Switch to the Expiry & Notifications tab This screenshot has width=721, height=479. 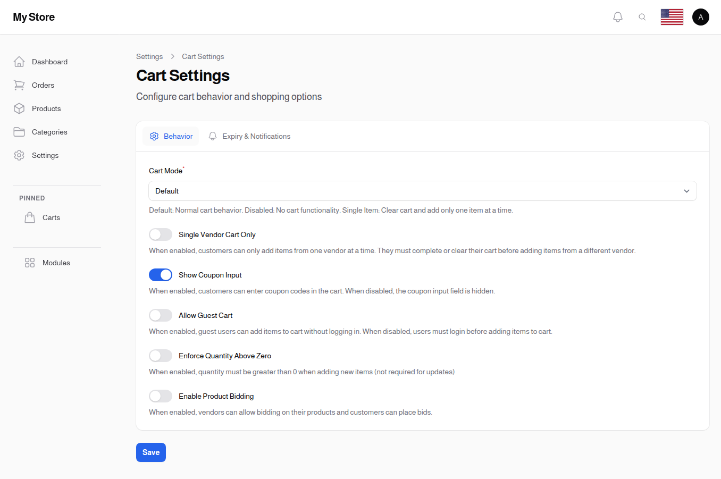click(x=249, y=136)
